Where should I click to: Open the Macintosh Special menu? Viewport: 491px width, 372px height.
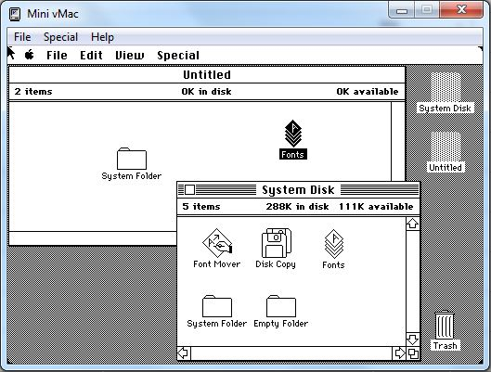coord(178,56)
